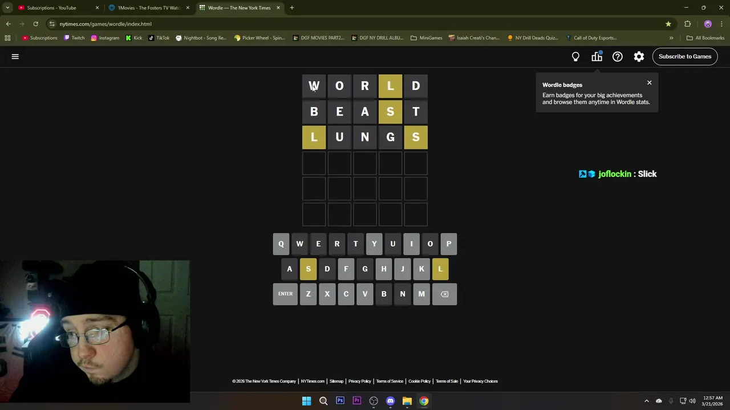Open a new browser tab
The image size is (730, 410).
(292, 8)
